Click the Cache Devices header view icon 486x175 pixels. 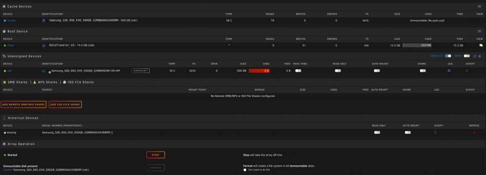click(479, 6)
